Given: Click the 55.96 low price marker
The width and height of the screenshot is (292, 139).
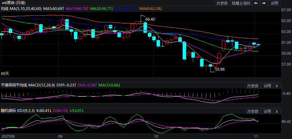Looking at the screenshot, I should (x=220, y=69).
